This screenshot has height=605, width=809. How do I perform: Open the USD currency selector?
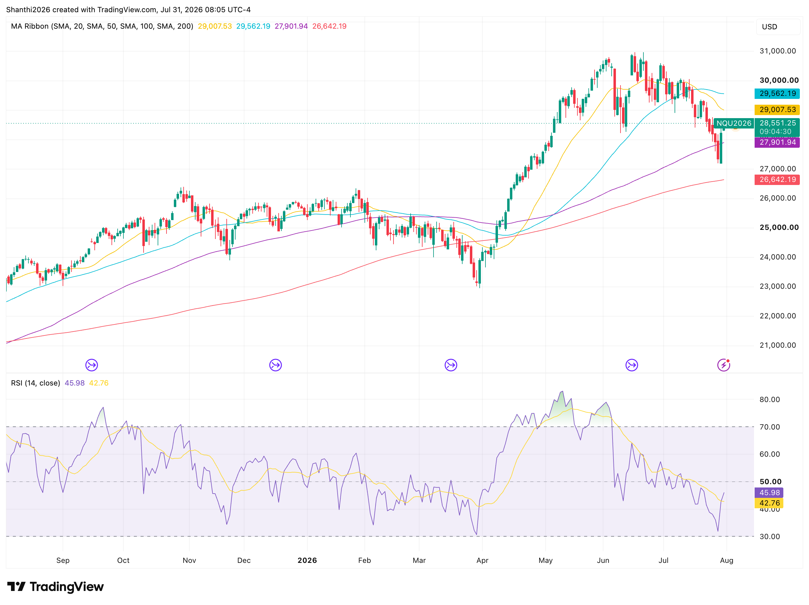coord(778,27)
